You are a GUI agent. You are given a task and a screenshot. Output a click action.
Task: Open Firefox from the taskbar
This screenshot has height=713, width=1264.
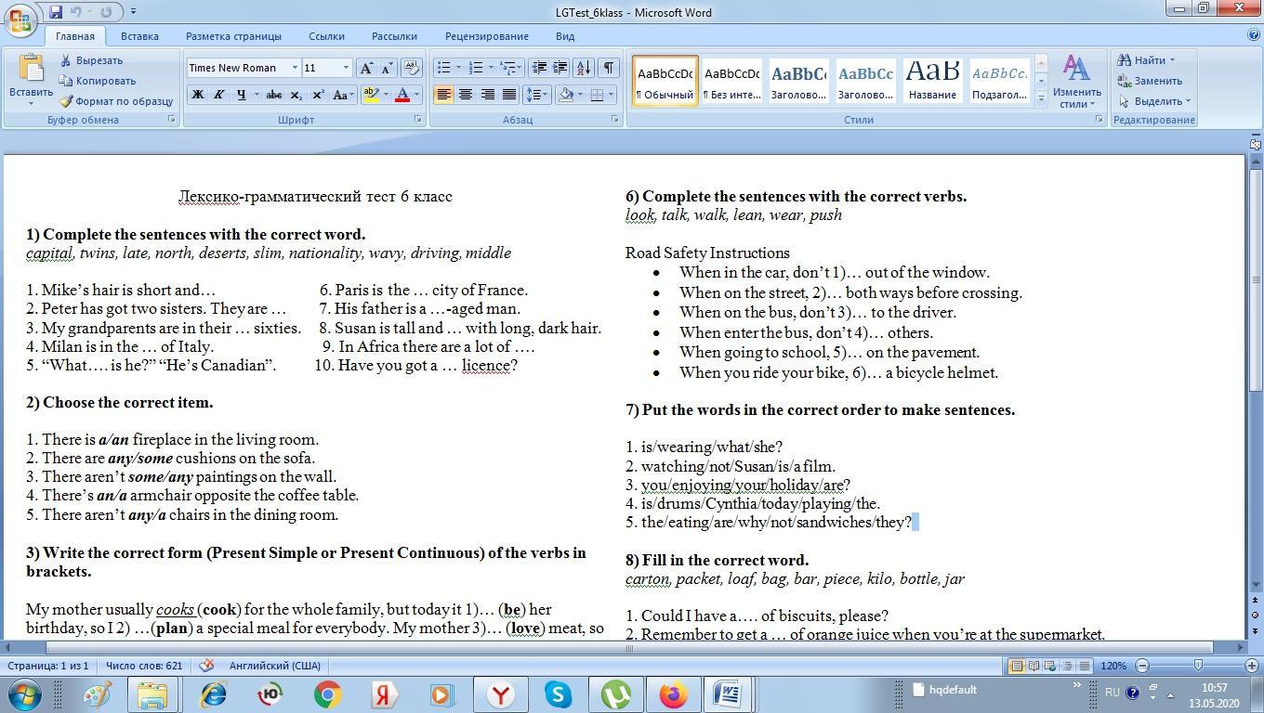coord(673,694)
